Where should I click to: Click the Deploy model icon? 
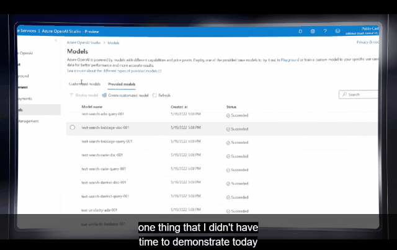71,96
